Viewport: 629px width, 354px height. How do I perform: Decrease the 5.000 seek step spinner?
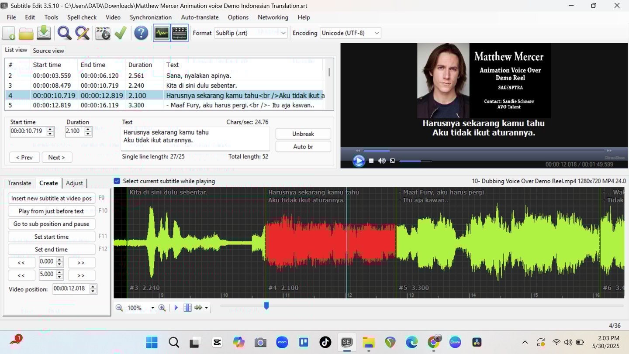tap(60, 277)
